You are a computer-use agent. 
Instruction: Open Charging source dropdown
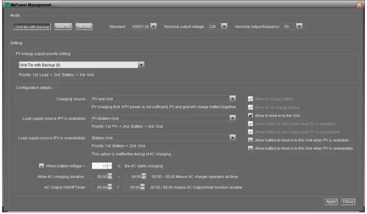pyautogui.click(x=233, y=99)
